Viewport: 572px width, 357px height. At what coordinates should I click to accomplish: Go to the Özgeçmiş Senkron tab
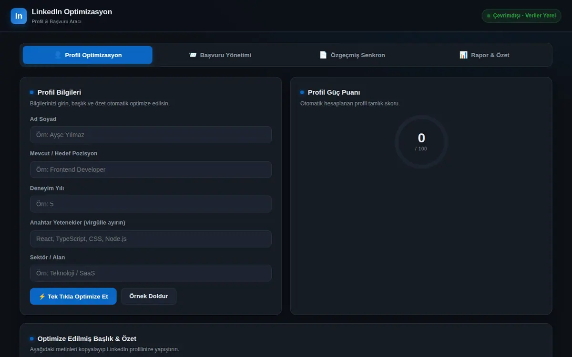pos(352,55)
